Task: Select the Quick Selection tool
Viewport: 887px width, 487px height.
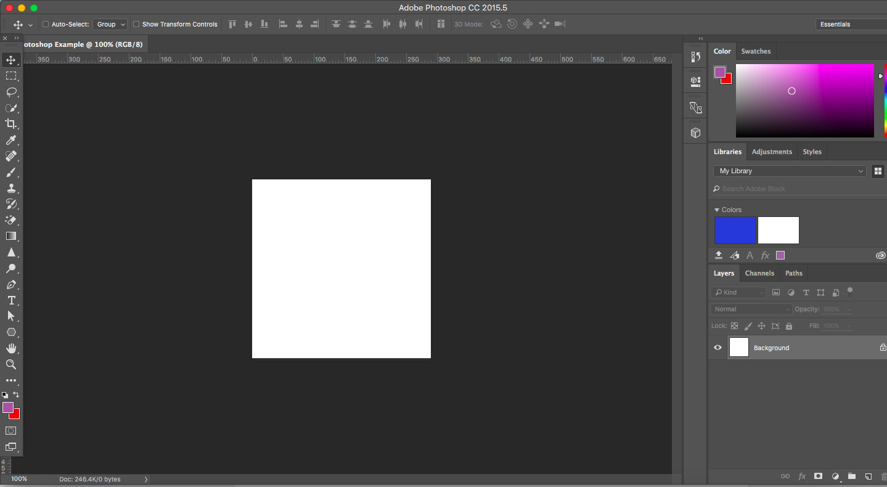Action: [x=11, y=108]
